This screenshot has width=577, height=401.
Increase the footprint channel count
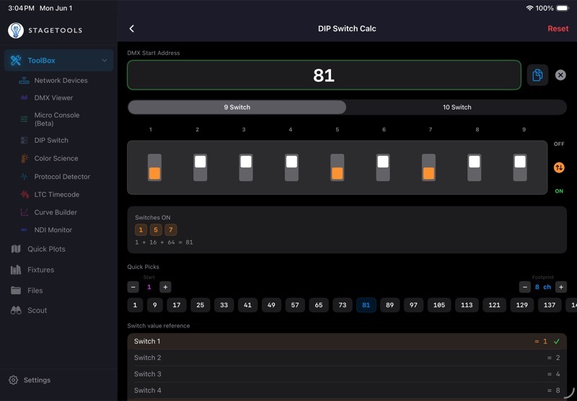click(561, 287)
